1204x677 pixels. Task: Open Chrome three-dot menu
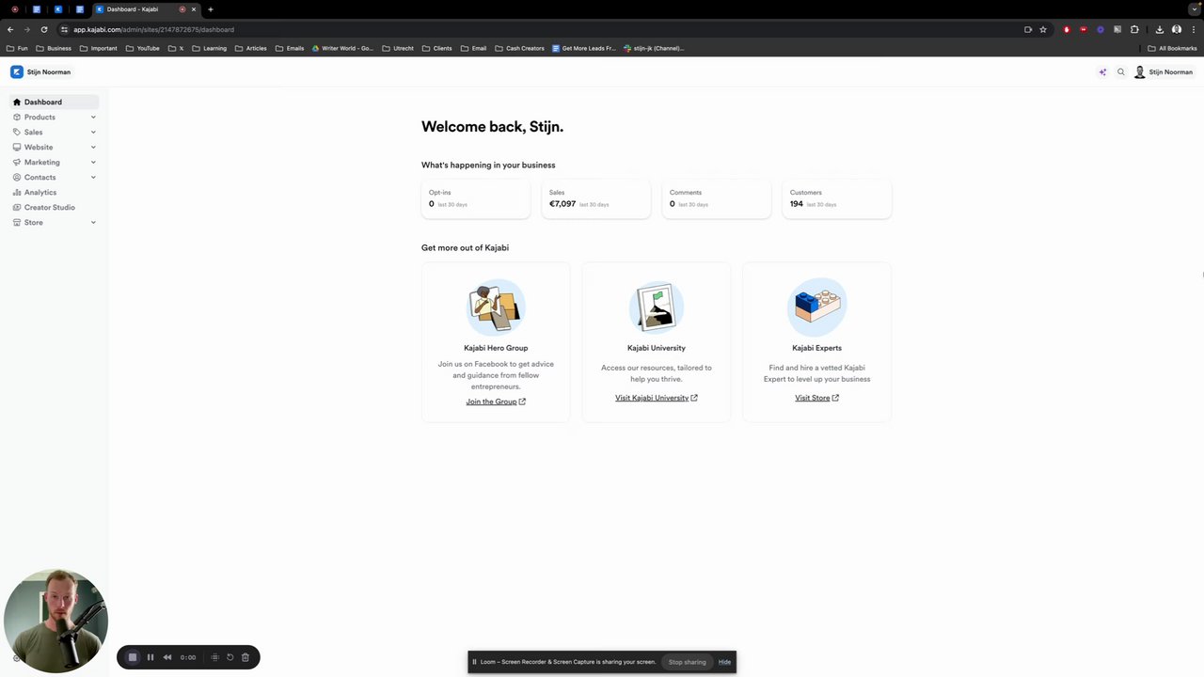pyautogui.click(x=1194, y=29)
